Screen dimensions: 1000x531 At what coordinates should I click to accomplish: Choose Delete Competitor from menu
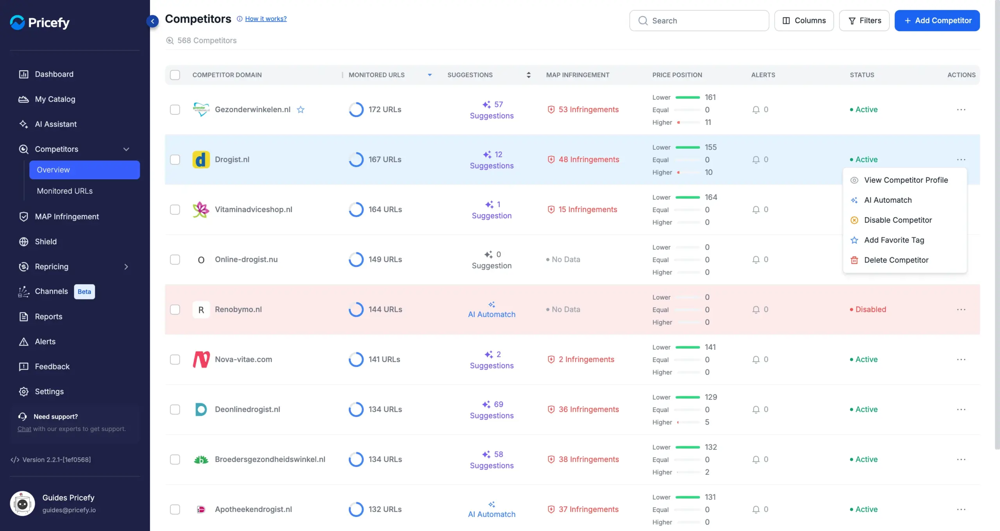click(x=905, y=260)
